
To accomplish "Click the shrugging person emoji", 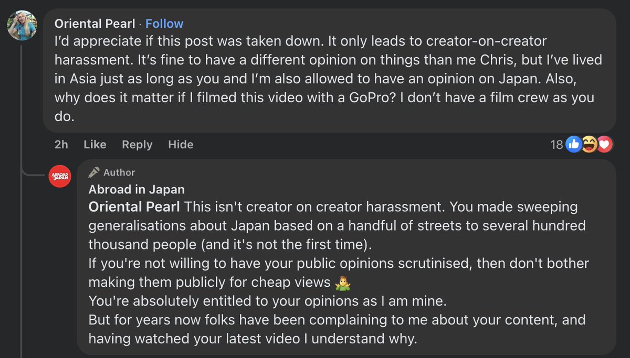I will click(x=342, y=283).
